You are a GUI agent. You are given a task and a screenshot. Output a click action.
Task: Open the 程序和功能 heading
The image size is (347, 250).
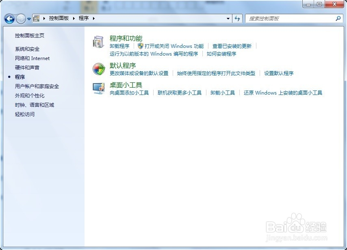tap(126, 39)
